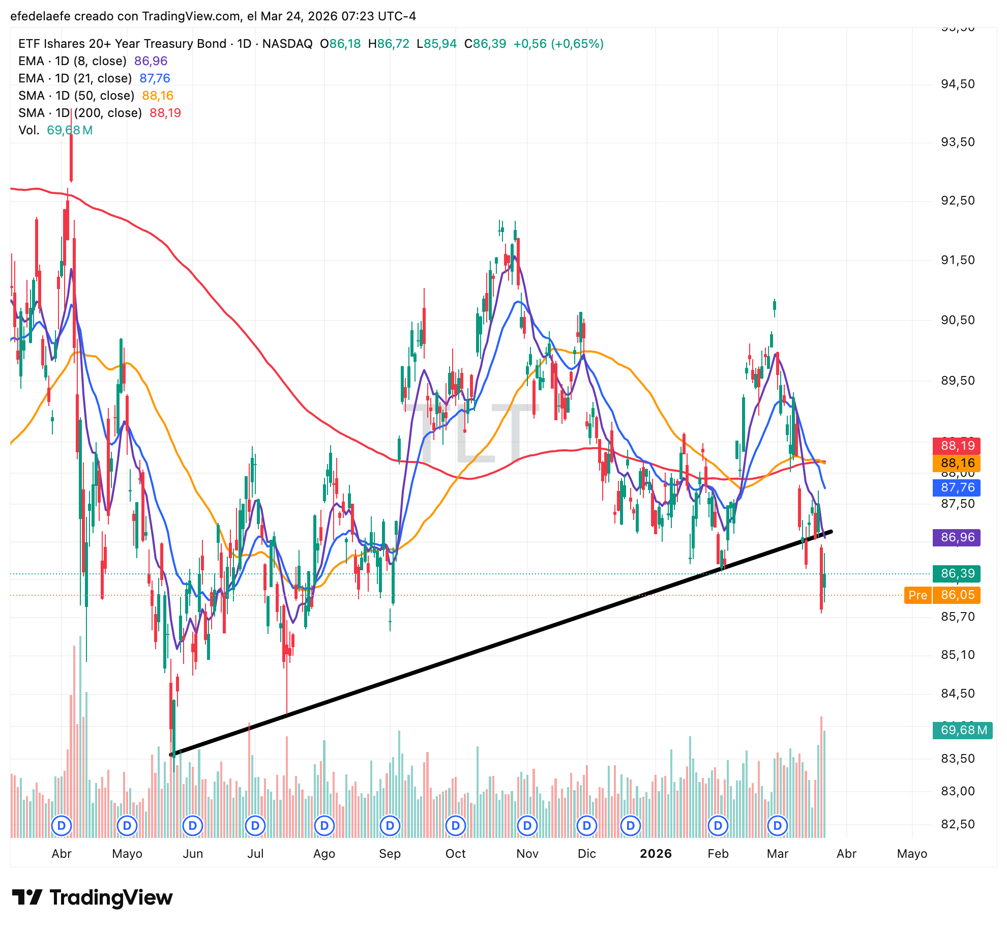Select the EMA 8 close legend entry
The height and width of the screenshot is (928, 1007).
click(72, 61)
